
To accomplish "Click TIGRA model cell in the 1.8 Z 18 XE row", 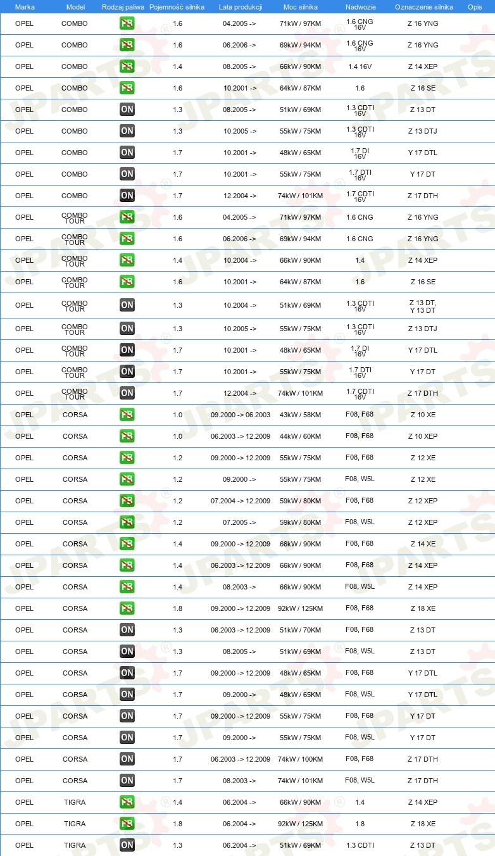I will tap(75, 824).
